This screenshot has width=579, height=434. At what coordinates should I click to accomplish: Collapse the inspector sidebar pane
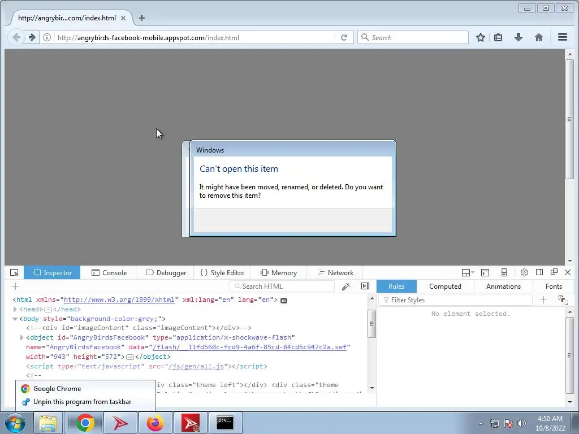click(x=365, y=287)
